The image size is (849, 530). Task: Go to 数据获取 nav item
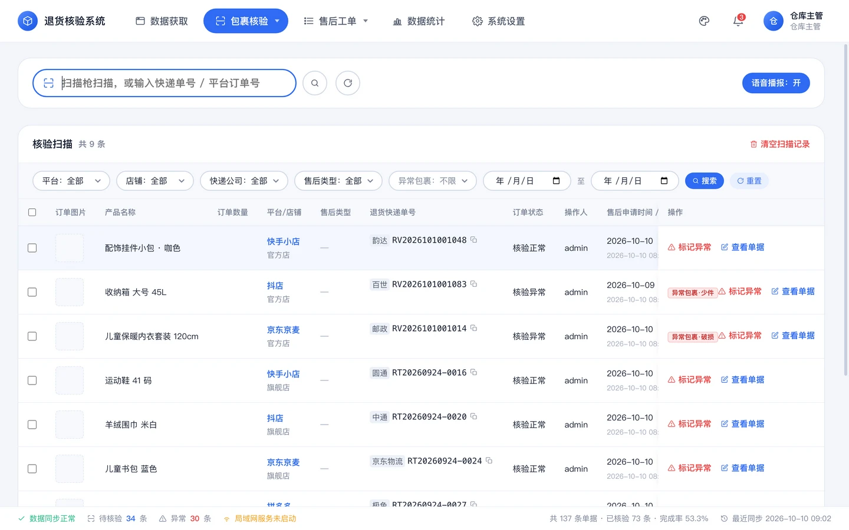coord(162,21)
